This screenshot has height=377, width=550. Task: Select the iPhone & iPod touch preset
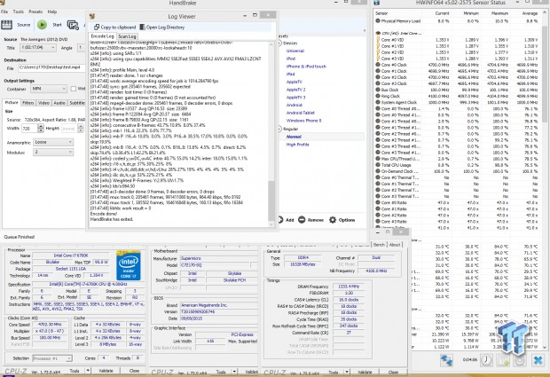point(306,67)
